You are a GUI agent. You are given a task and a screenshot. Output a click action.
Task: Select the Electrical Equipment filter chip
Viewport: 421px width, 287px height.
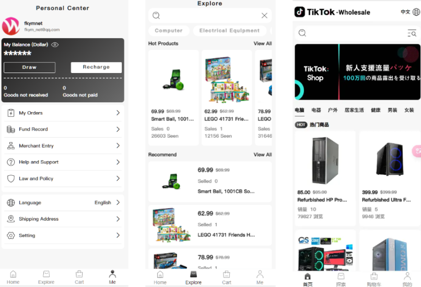coord(229,31)
